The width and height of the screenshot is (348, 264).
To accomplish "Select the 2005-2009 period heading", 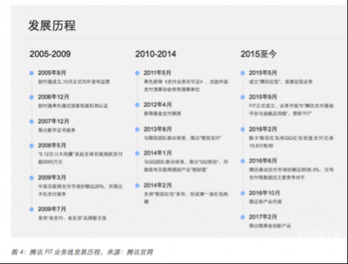I will pos(50,54).
